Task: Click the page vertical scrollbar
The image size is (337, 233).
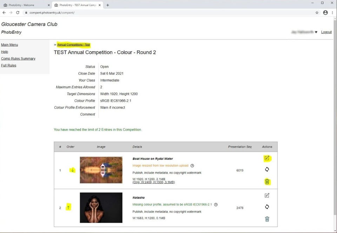Action: (335, 117)
